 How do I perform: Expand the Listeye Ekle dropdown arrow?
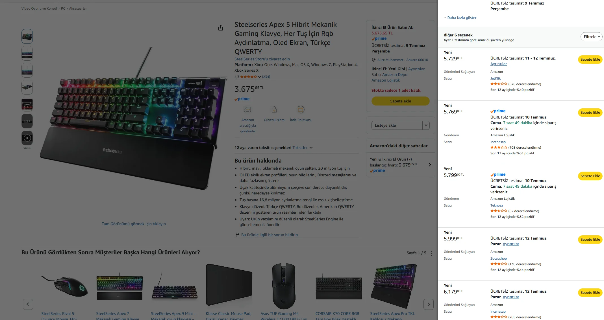pos(426,125)
